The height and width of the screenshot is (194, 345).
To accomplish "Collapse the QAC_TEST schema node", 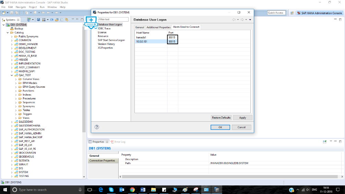I will point(12,75).
